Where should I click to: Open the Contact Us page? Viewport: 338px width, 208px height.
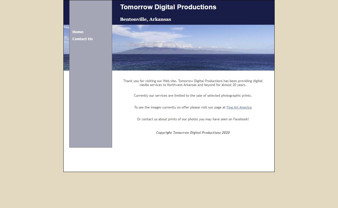[x=83, y=39]
